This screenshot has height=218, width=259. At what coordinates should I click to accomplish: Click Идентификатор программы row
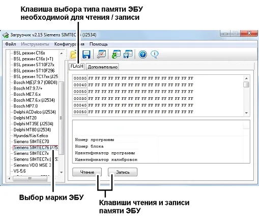point(105,153)
